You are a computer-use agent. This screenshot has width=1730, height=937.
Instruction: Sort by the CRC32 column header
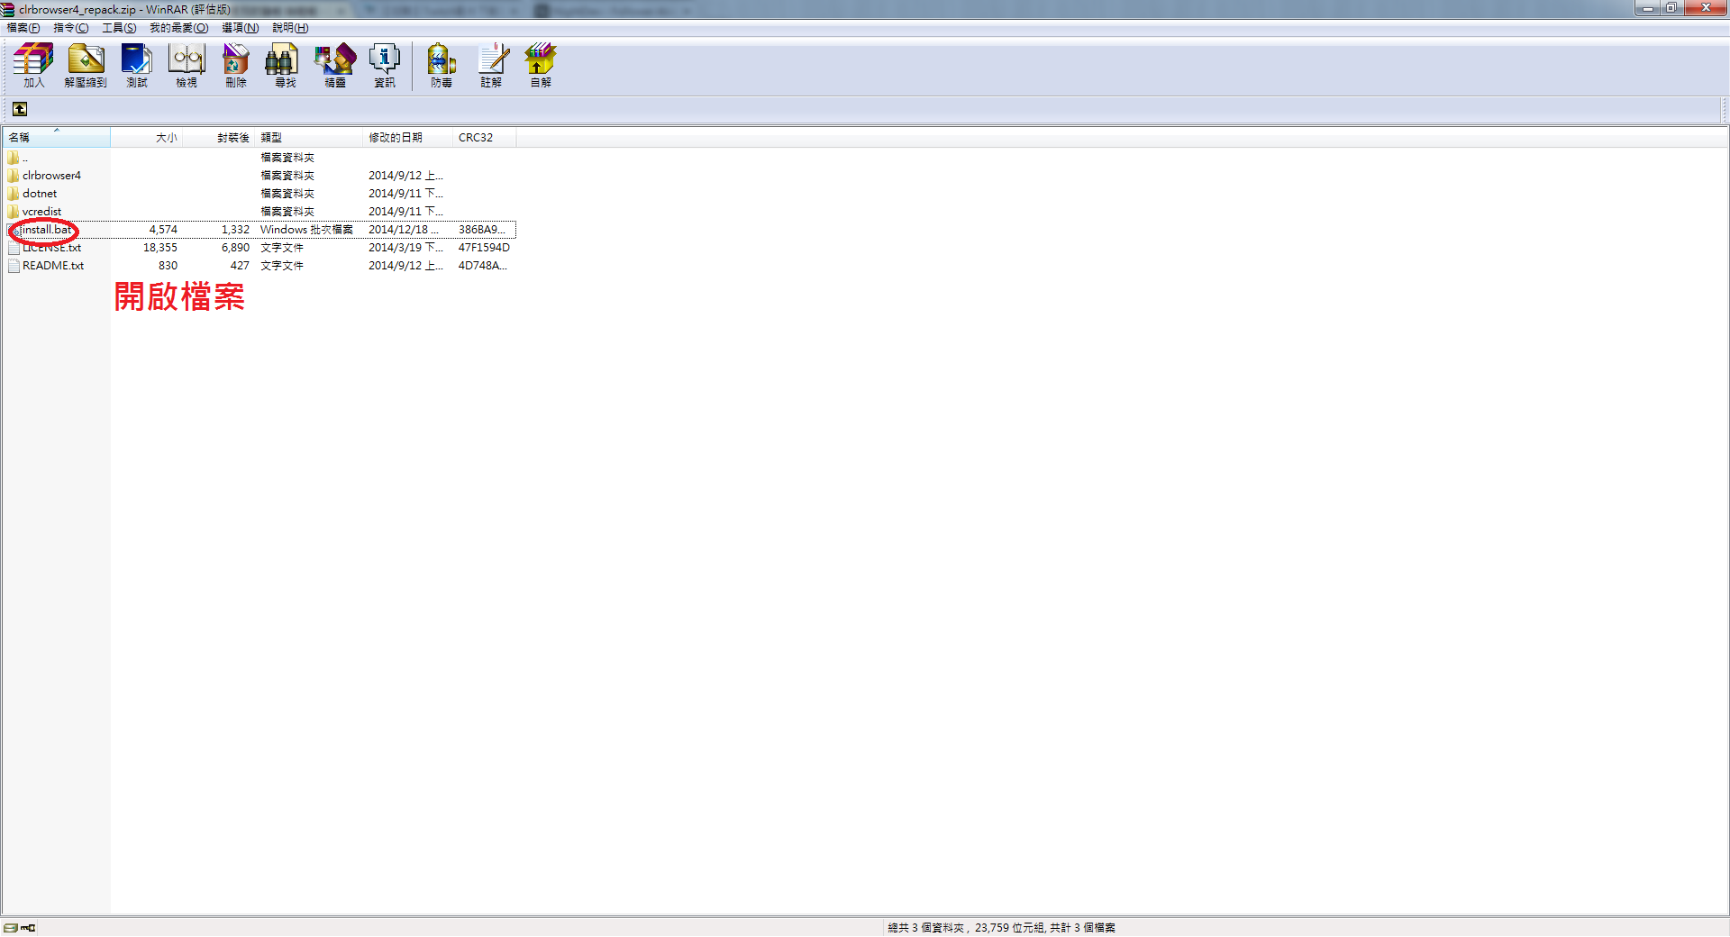coord(485,138)
